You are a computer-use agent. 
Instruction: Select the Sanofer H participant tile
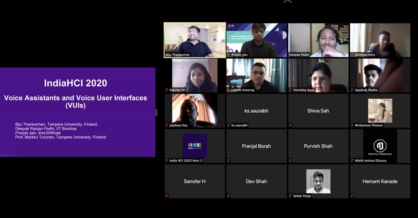(195, 181)
